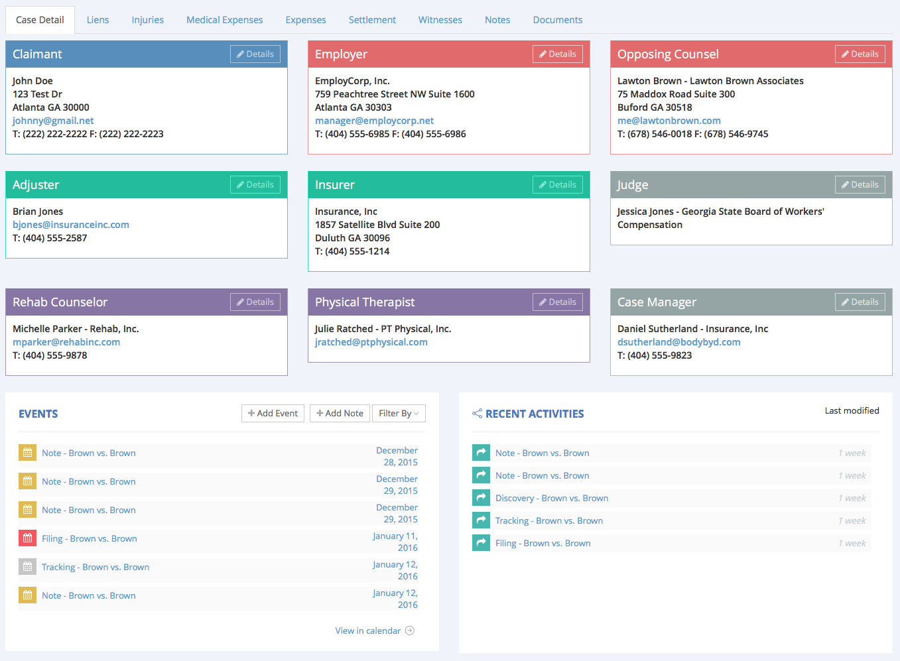900x661 pixels.
Task: Click the red calendar icon beside Filing event
Action: [27, 538]
